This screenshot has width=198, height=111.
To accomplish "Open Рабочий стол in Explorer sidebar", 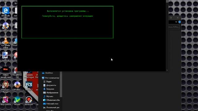I will [x=51, y=104].
